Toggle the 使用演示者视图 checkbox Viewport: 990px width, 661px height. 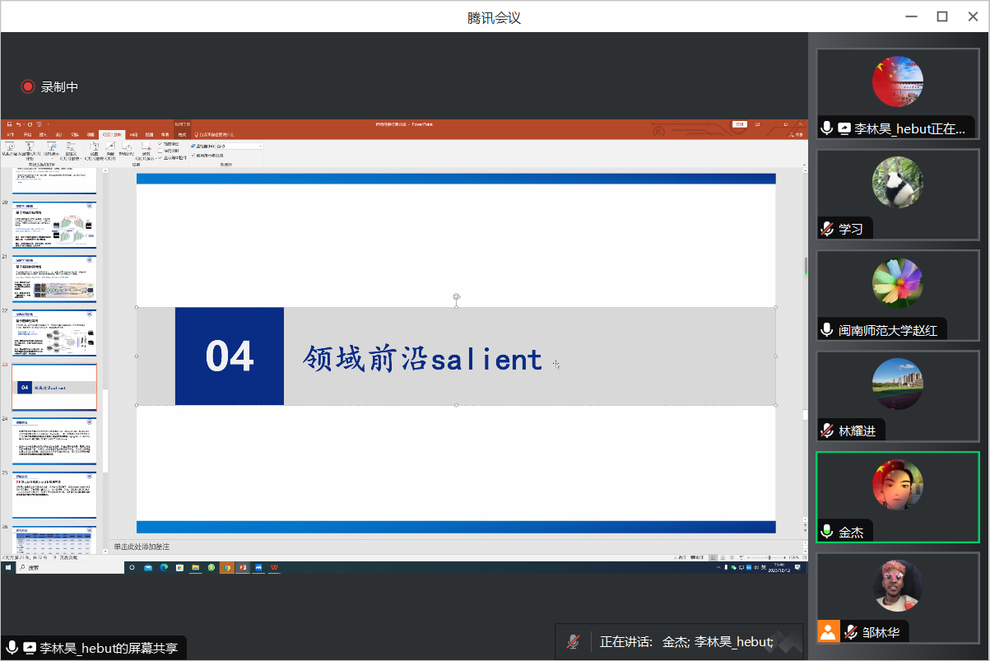[193, 155]
